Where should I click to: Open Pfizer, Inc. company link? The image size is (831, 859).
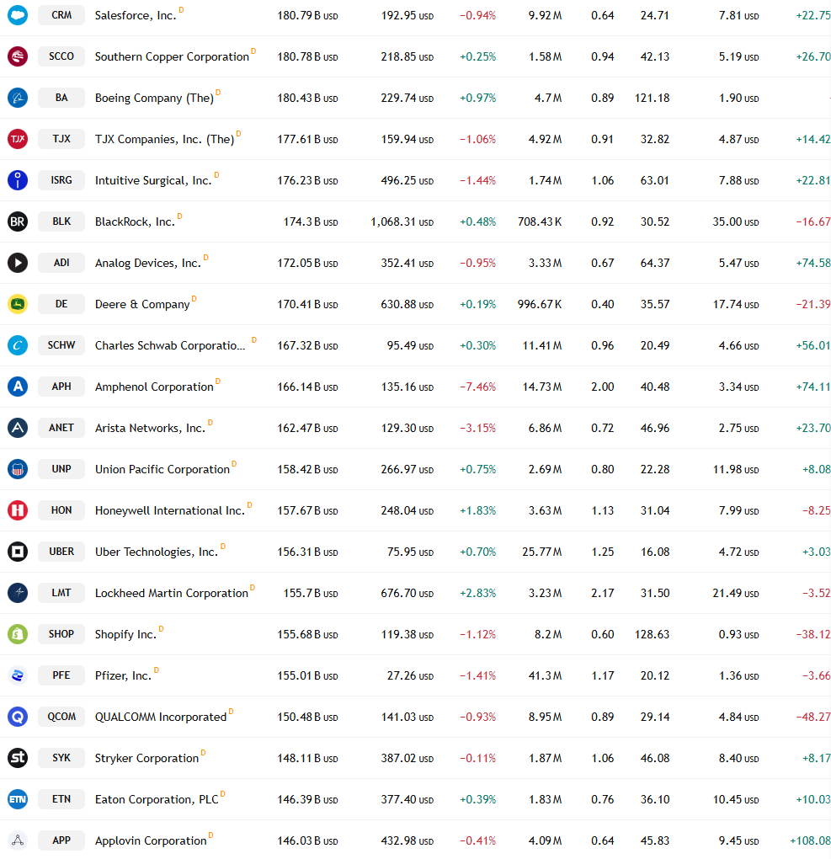[x=123, y=676]
